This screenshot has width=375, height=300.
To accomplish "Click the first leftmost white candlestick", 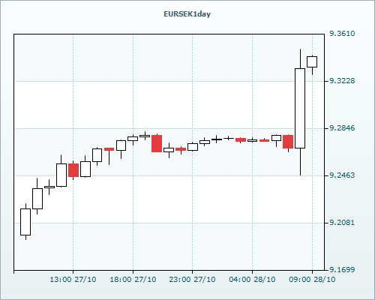I will 25,222.
